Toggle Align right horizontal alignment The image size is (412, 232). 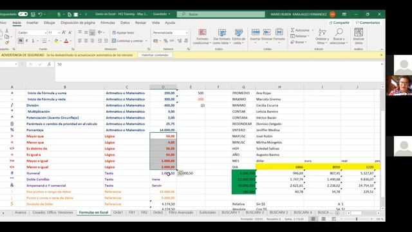[92, 41]
